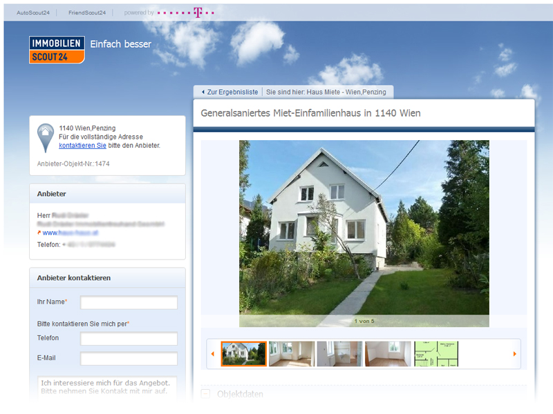The image size is (553, 414).
Task: Open AutoScout24 link in top bar
Action: (33, 12)
